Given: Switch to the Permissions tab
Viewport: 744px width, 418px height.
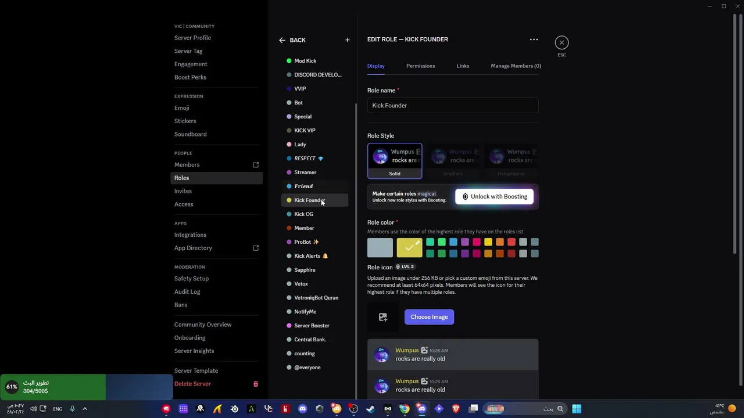Looking at the screenshot, I should coord(420,66).
